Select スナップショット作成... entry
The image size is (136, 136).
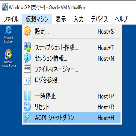tap(72, 48)
